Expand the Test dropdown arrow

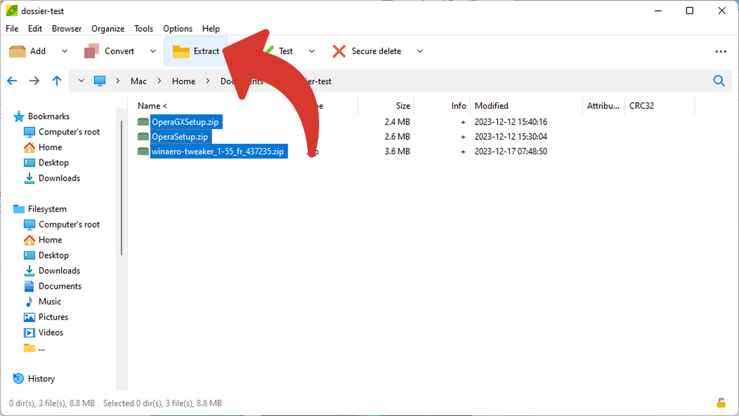(312, 51)
